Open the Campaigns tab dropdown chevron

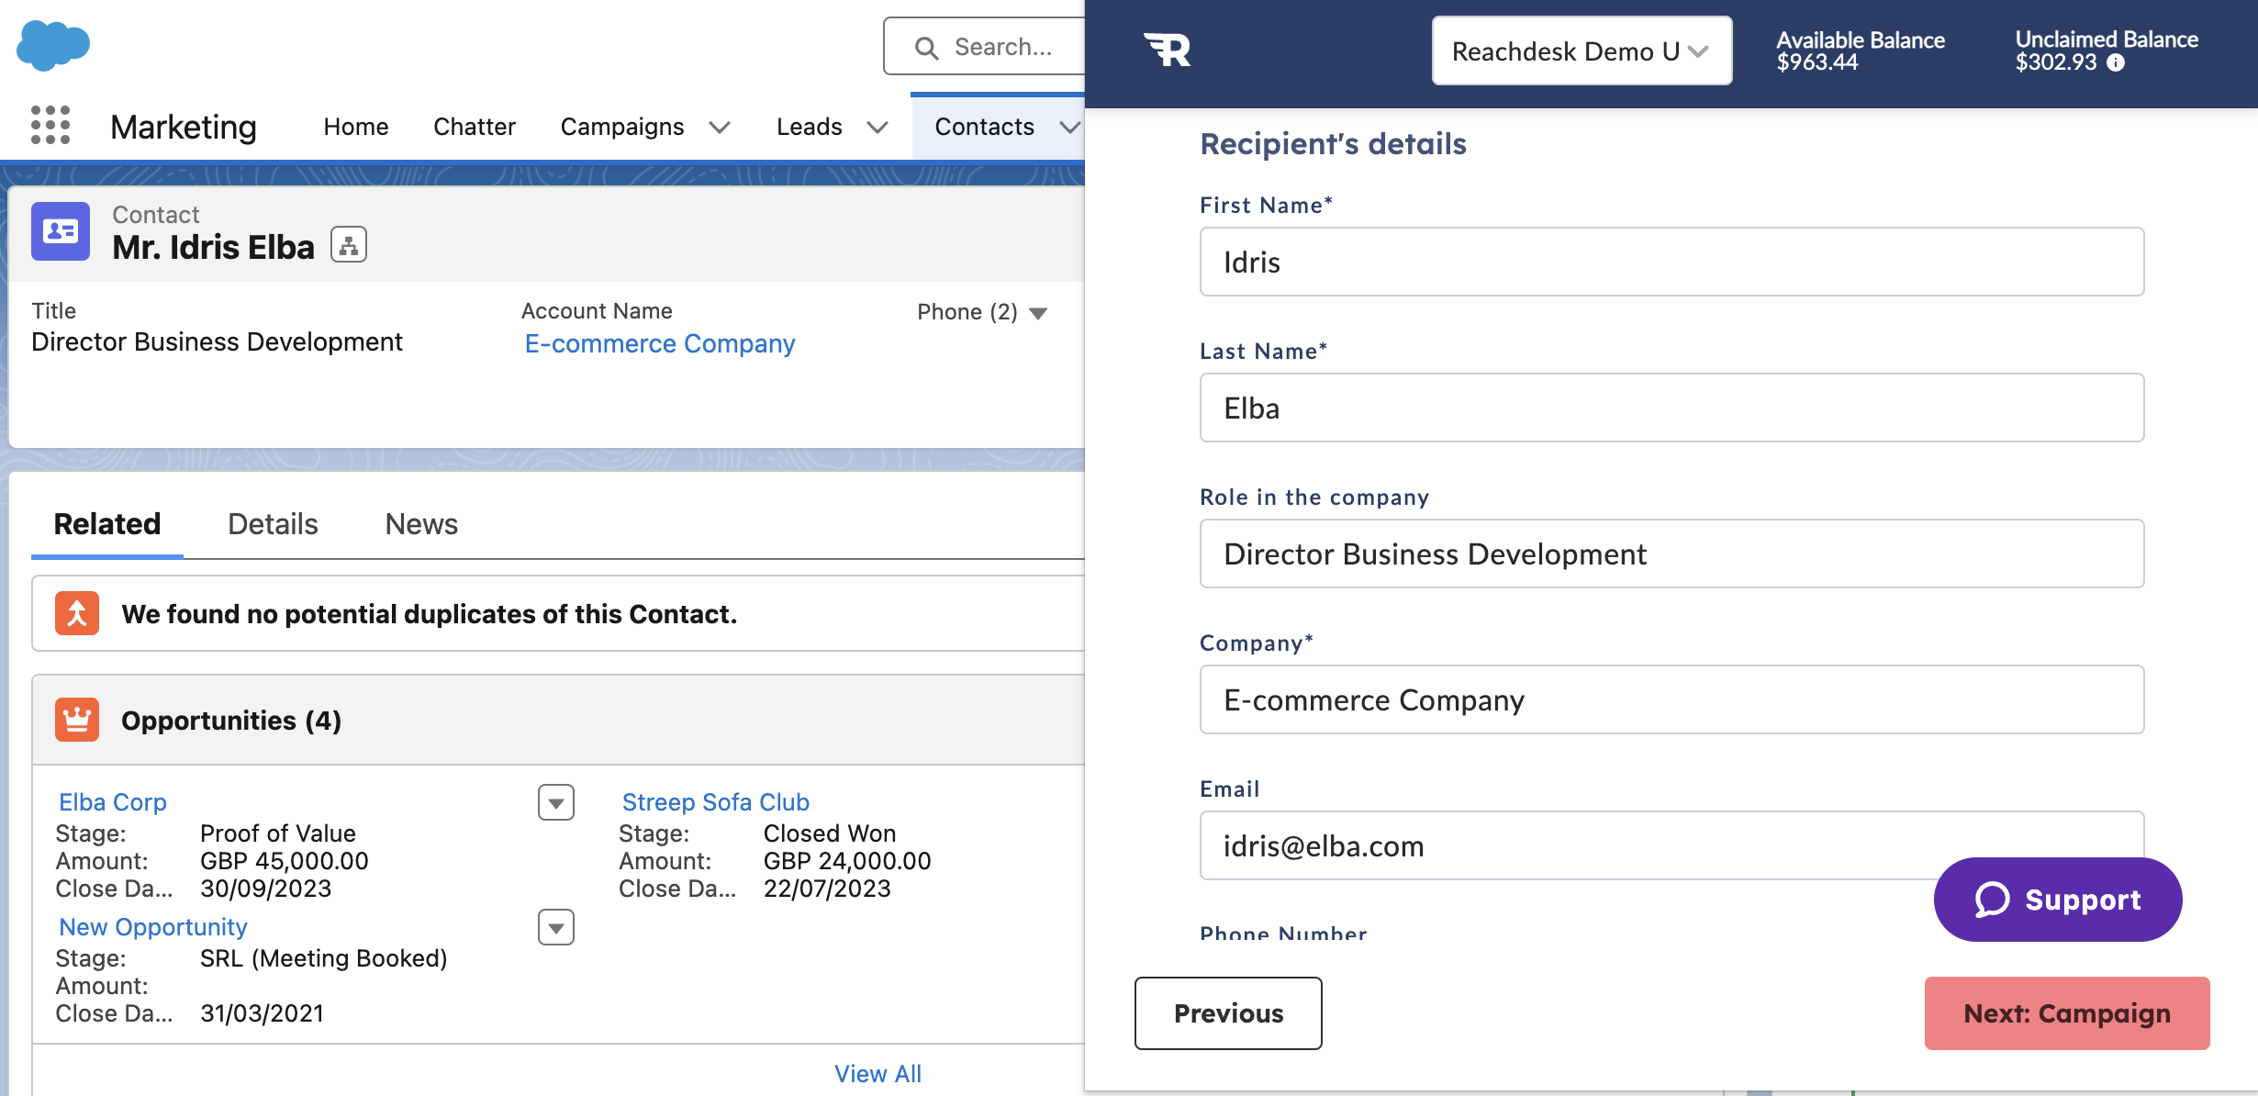coord(720,127)
